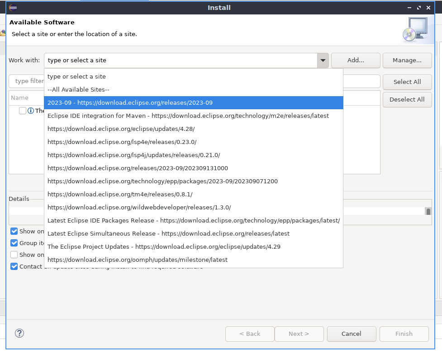Click the install wizard CD banner image
This screenshot has width=442, height=353.
414,30
